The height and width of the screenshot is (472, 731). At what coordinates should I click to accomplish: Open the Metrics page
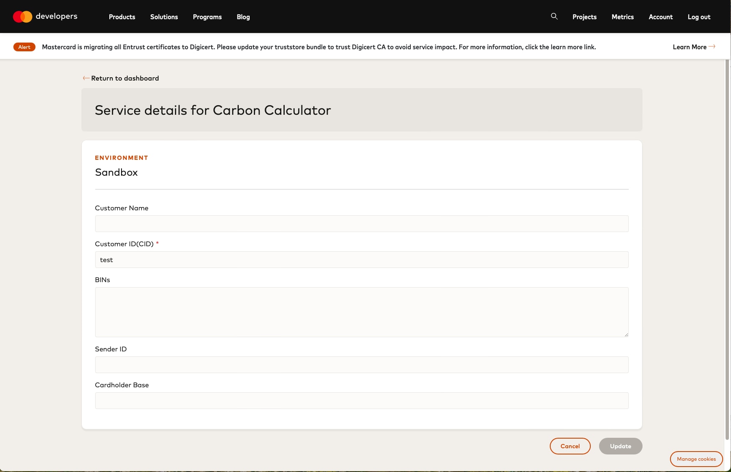622,17
